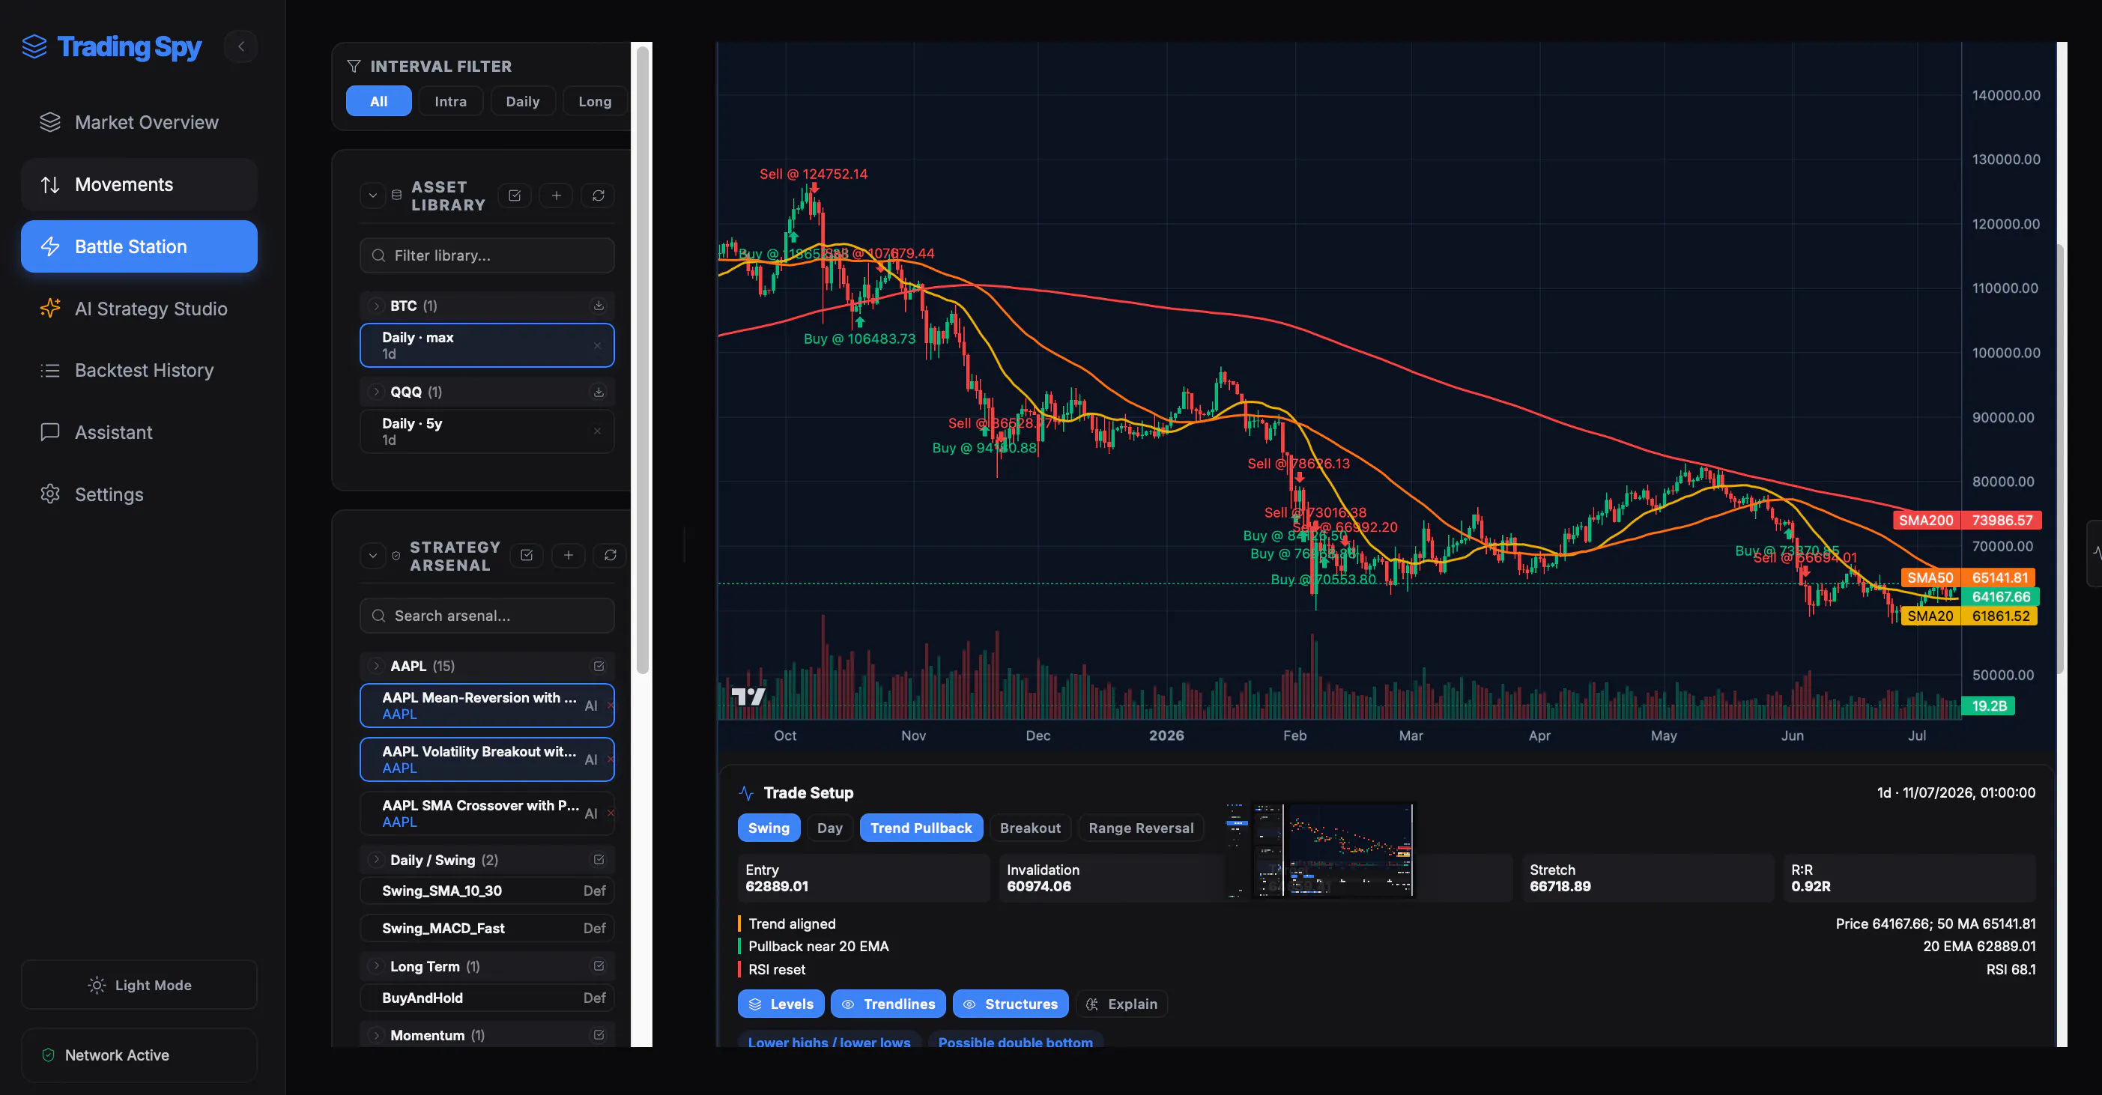Select the BuyAndHold strategy
This screenshot has width=2102, height=1095.
tap(487, 998)
